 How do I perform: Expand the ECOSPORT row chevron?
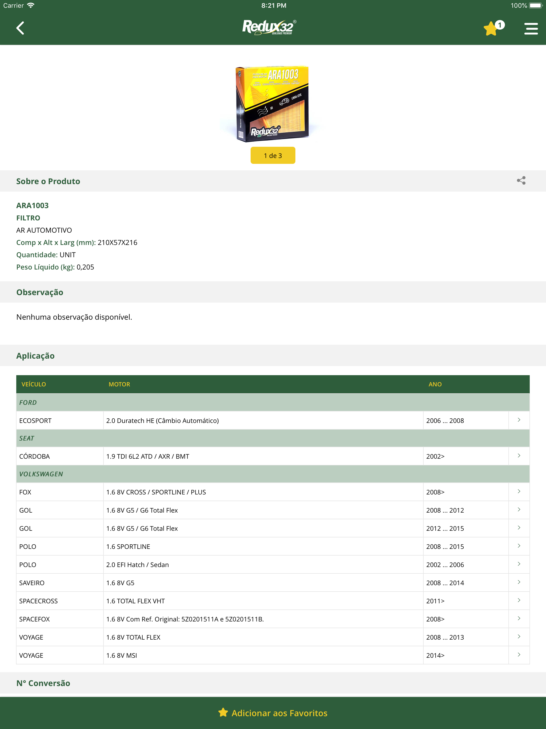click(x=519, y=420)
